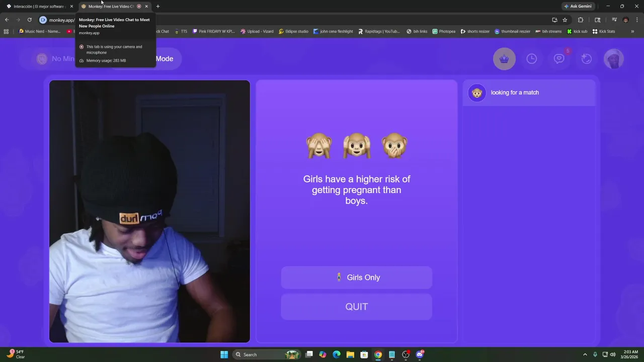
Task: Open the Chrome apps grid shortcut
Action: [6, 31]
